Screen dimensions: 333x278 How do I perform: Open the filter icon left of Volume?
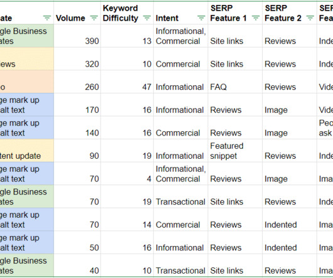[47, 18]
